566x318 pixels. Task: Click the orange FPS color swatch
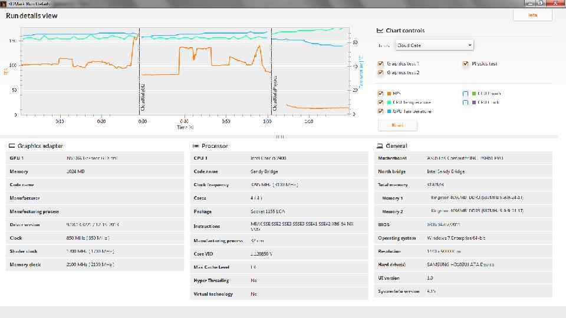389,94
